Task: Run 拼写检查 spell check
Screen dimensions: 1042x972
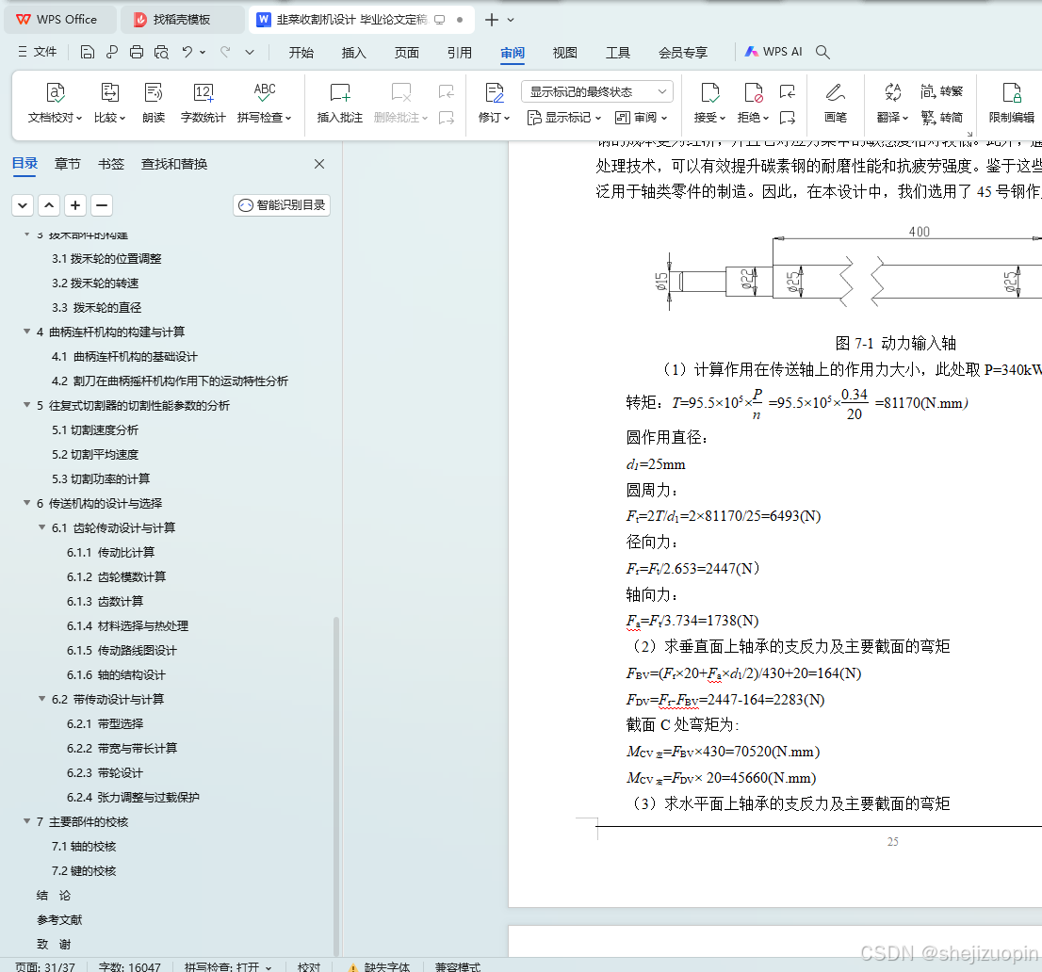Action: [x=265, y=103]
